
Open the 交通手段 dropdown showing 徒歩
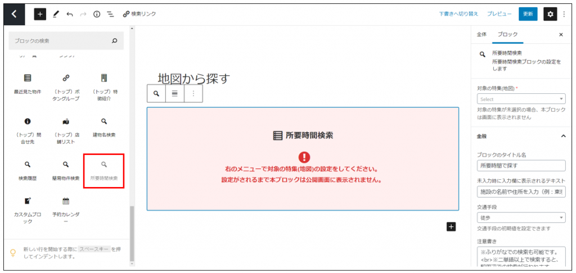coord(521,217)
